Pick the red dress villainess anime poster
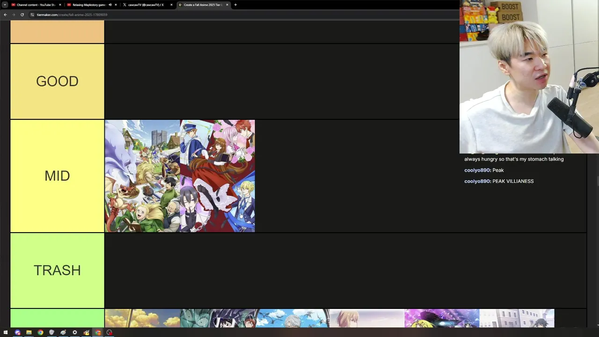599x337 pixels. click(x=218, y=176)
